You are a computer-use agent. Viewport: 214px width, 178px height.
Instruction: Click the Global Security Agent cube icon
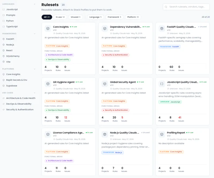(105, 84)
